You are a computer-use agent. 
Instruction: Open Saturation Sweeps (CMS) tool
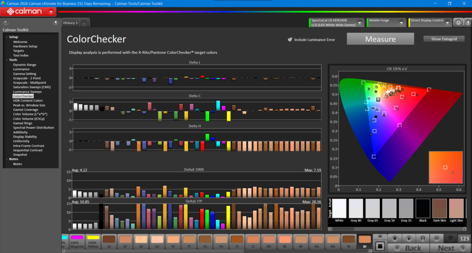[32, 87]
